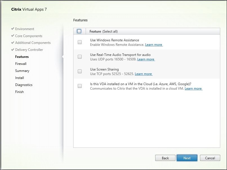
Task: Enable Use Windows Remote Assistance checkbox
Action: pyautogui.click(x=80, y=42)
